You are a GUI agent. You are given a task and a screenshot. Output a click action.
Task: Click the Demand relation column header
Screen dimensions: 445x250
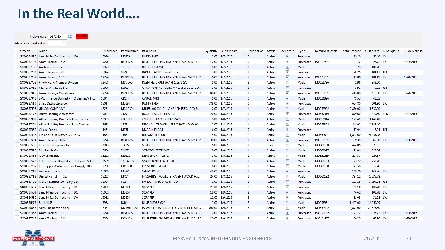point(326,51)
